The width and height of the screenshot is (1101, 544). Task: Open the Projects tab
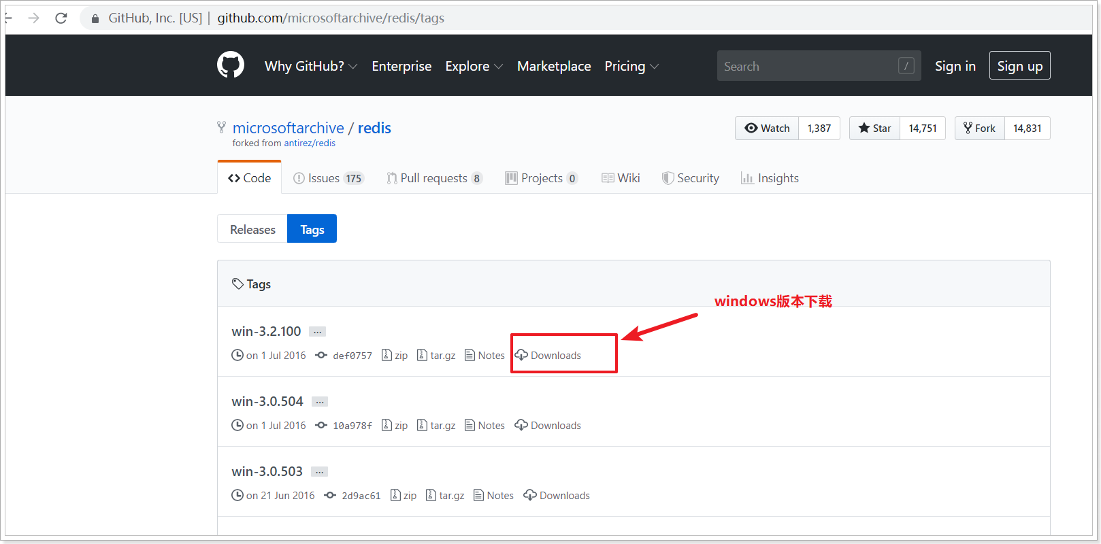pos(542,178)
